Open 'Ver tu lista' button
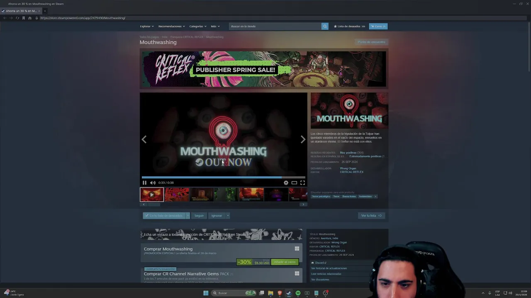The height and width of the screenshot is (298, 531). (371, 216)
